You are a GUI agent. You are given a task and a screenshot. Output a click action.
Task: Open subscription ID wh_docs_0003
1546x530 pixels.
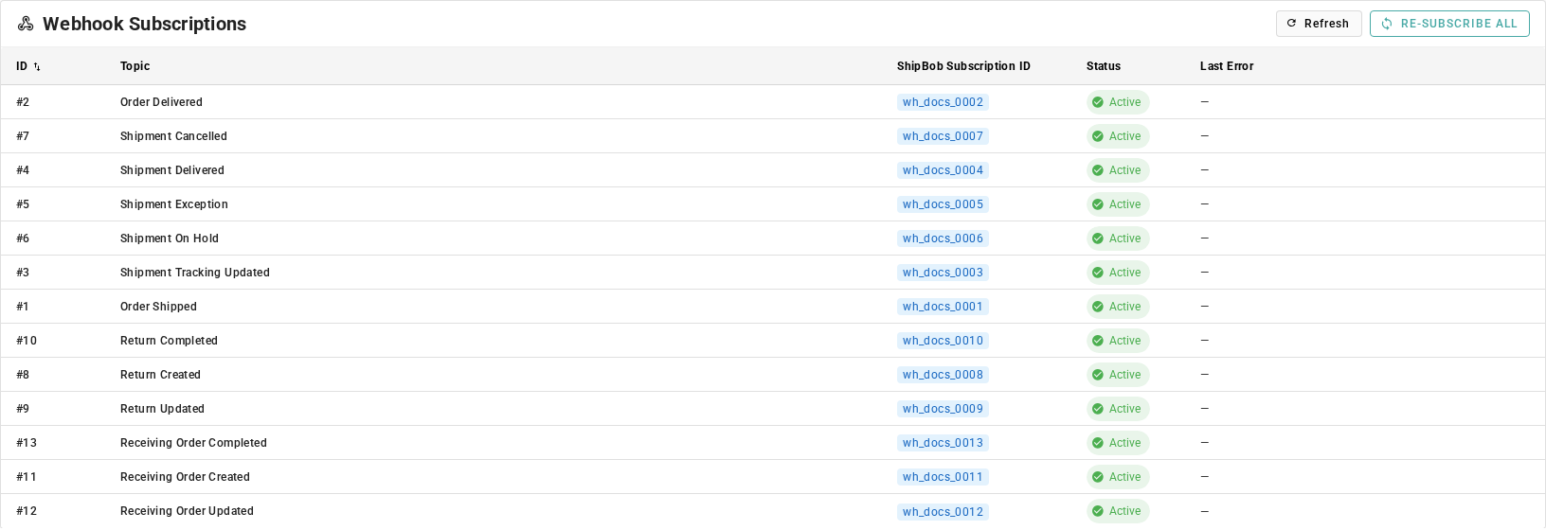[x=943, y=273]
